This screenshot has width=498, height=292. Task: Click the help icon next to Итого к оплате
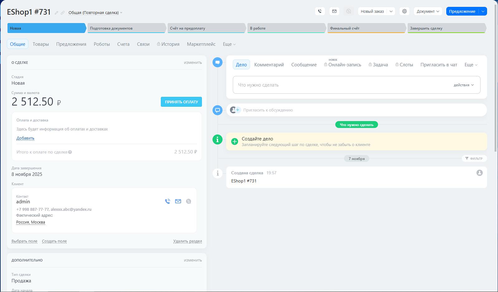[70, 152]
